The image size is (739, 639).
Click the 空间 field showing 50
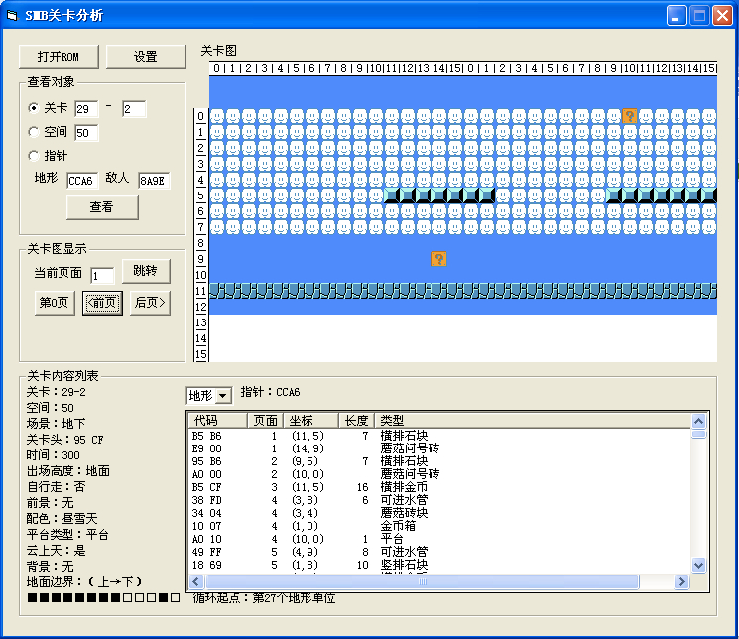[86, 133]
